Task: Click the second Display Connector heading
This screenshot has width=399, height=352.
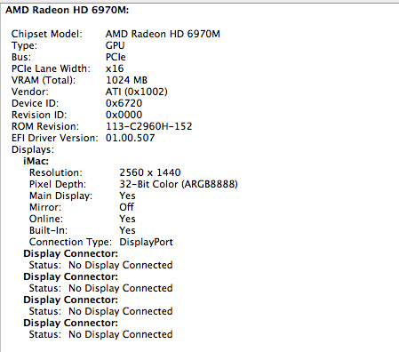Action: [x=70, y=276]
